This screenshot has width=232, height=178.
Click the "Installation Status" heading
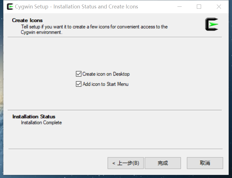point(34,116)
